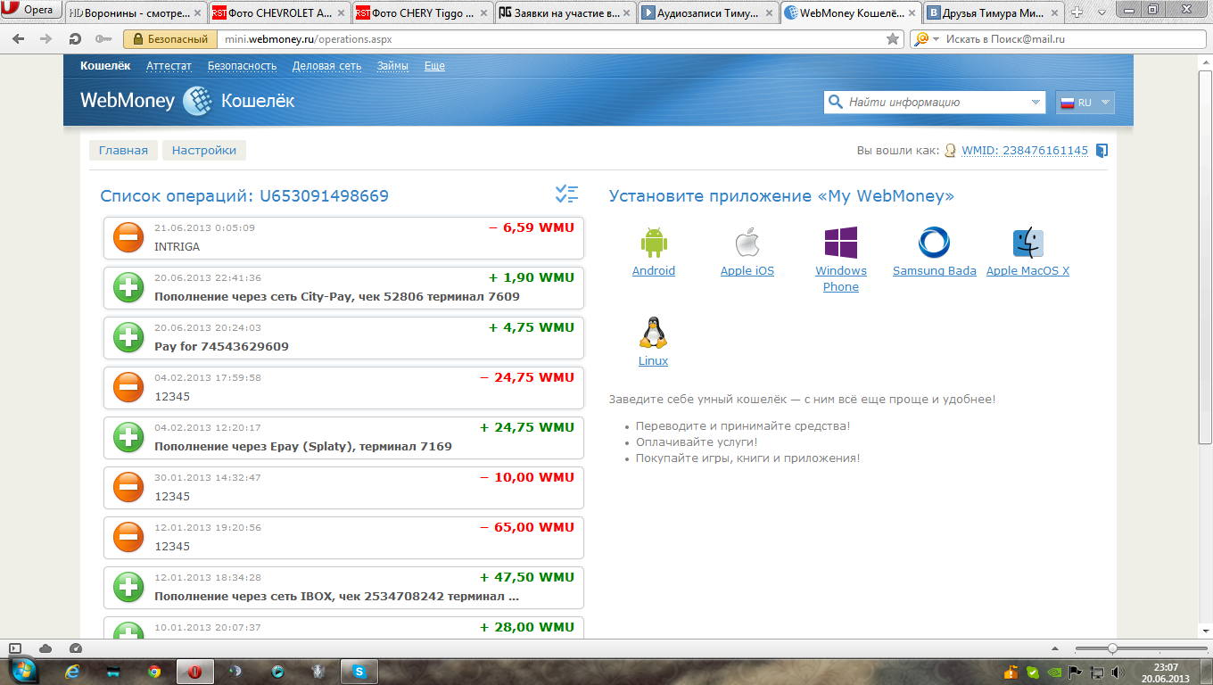Open Skype from the taskbar
Image resolution: width=1213 pixels, height=685 pixels.
point(359,671)
